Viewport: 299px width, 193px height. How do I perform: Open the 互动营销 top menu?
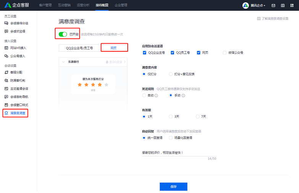pyautogui.click(x=64, y=5)
